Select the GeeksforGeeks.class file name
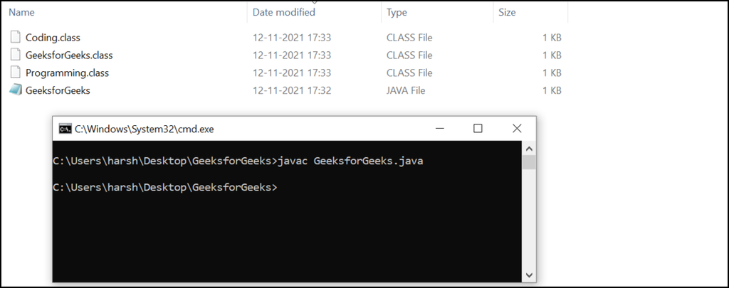 [68, 55]
